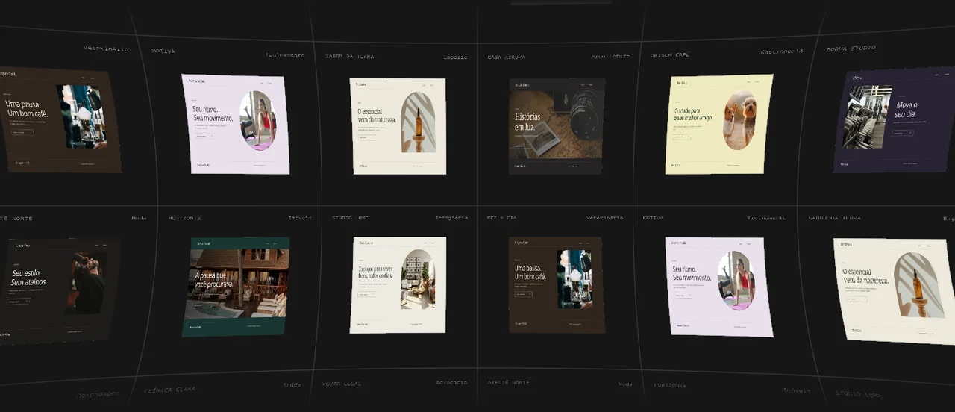This screenshot has height=412, width=955.
Task: Click the Gastronomia category label
Action: [782, 51]
